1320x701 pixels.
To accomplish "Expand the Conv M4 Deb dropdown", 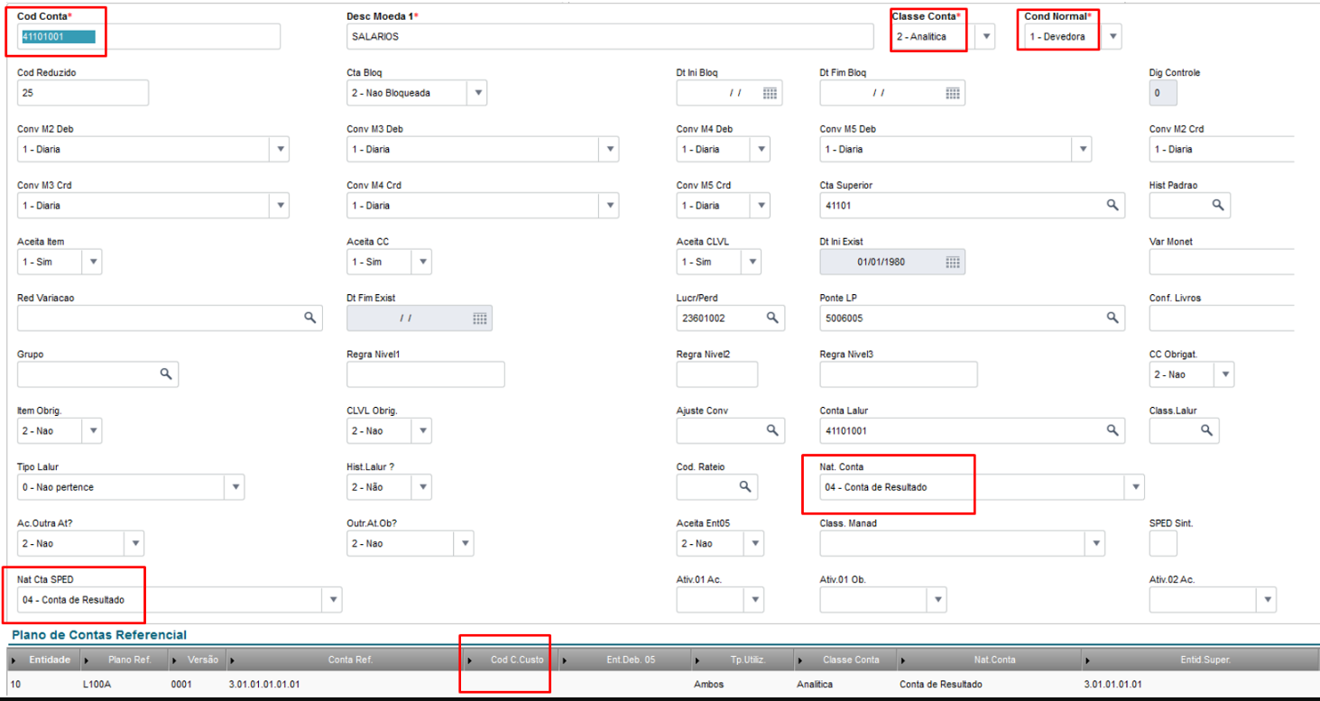I will click(762, 149).
